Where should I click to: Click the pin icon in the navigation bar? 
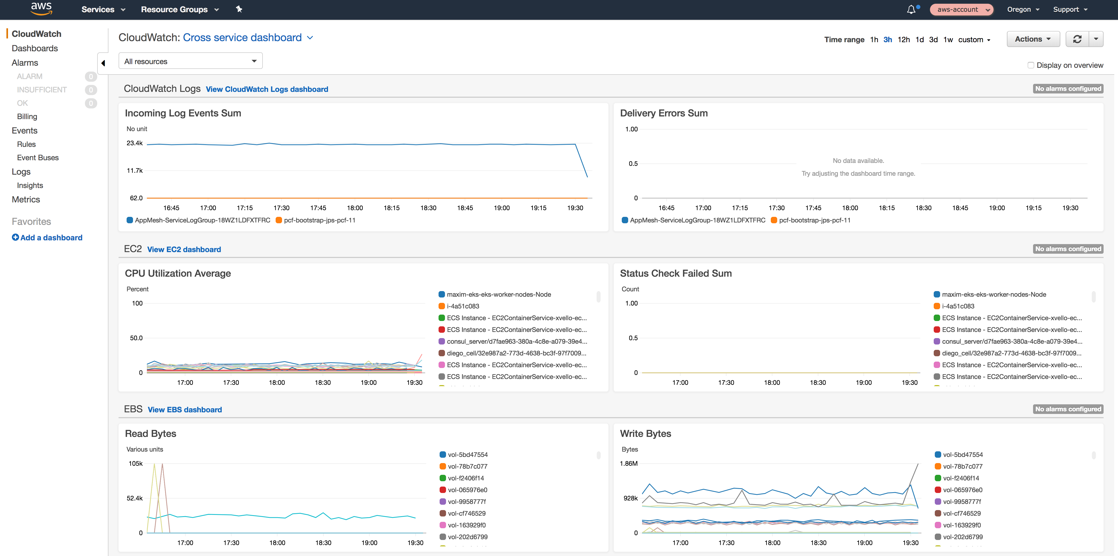click(x=239, y=9)
